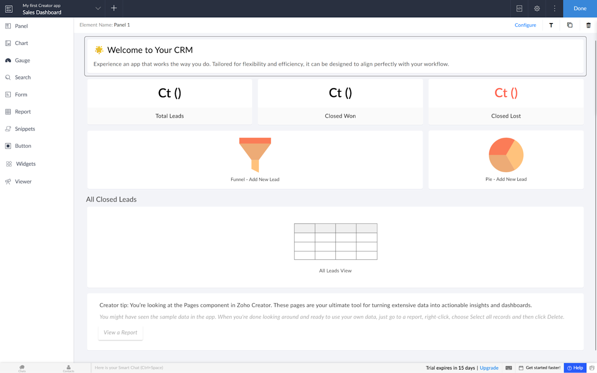Open the code view icon in header

pyautogui.click(x=519, y=9)
